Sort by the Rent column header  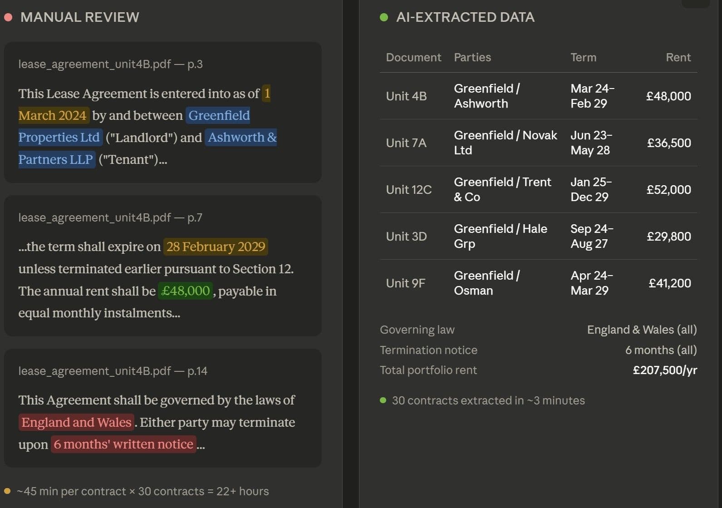coord(678,57)
